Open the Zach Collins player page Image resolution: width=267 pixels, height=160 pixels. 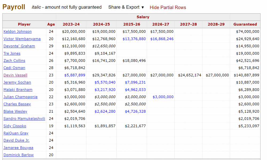(14, 61)
